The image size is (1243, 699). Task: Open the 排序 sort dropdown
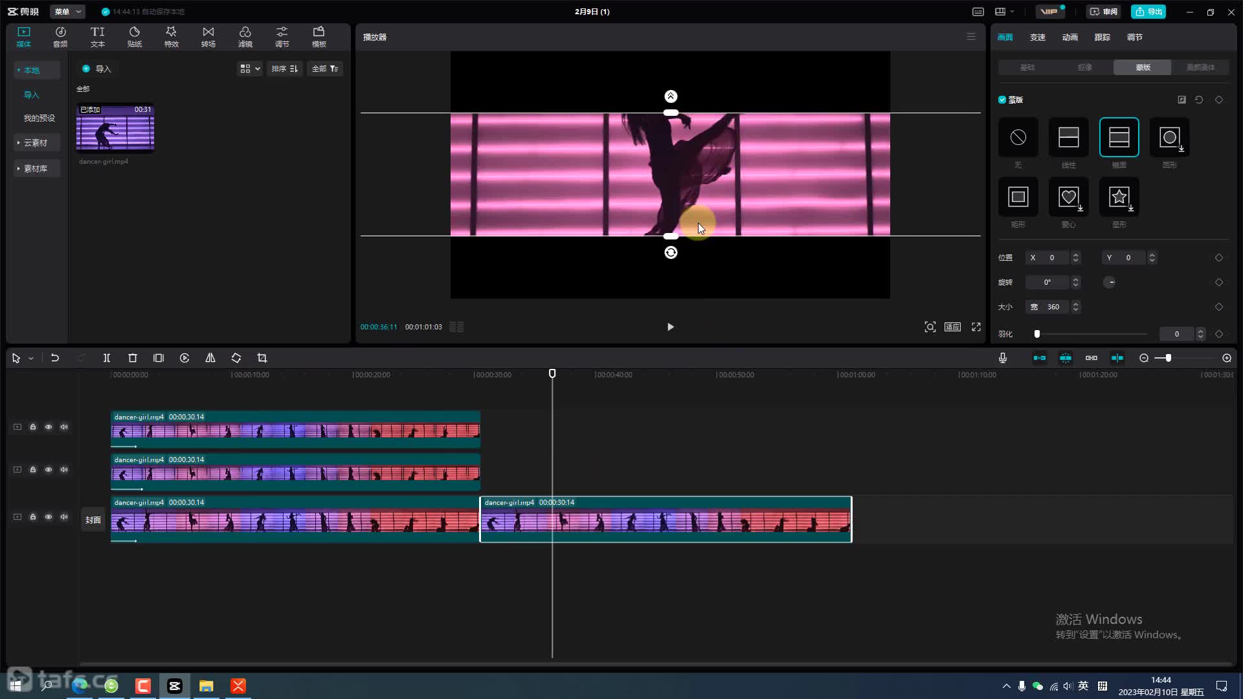284,69
